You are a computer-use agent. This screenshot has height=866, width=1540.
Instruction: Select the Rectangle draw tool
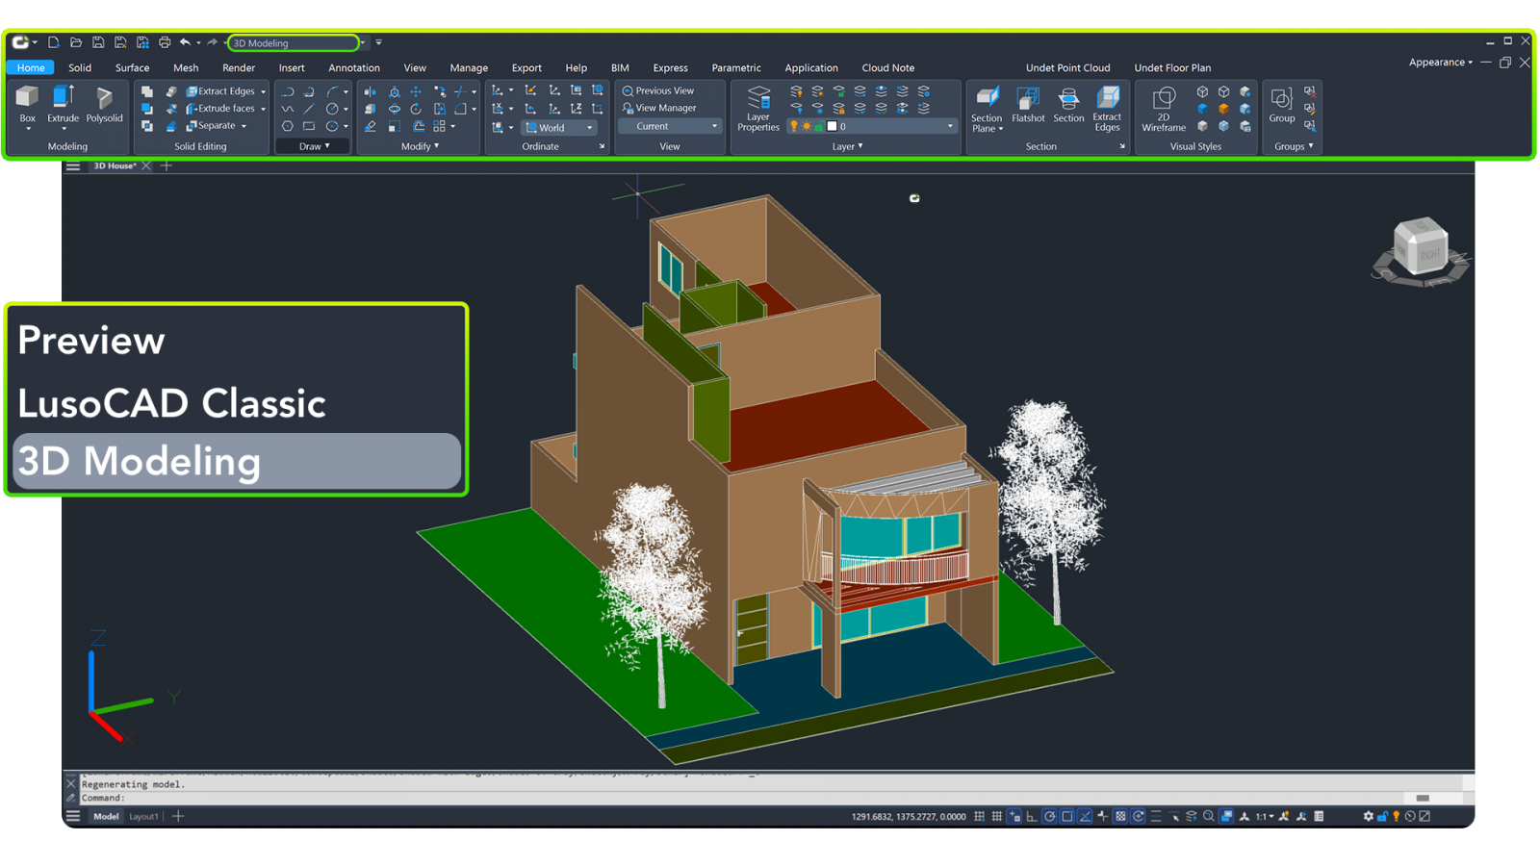click(x=309, y=126)
